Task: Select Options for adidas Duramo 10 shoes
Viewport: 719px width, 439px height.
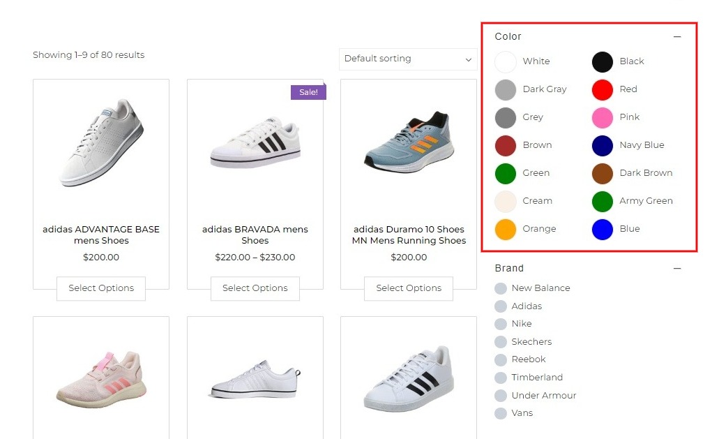Action: [x=409, y=288]
